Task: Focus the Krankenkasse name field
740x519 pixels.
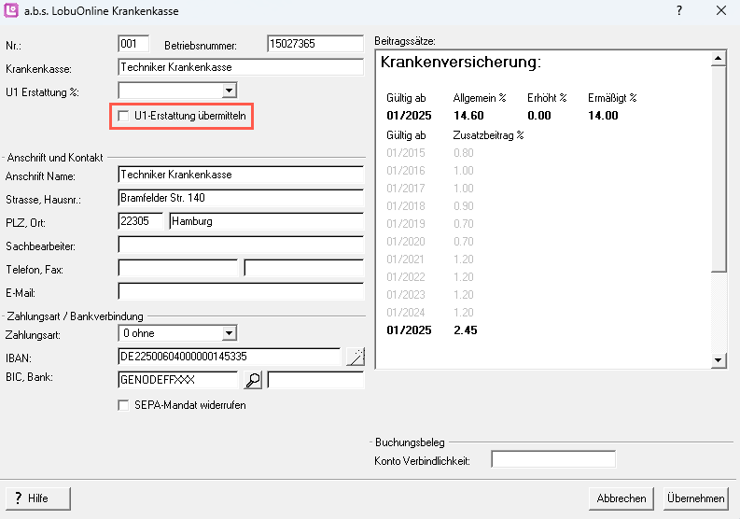Action: (240, 67)
